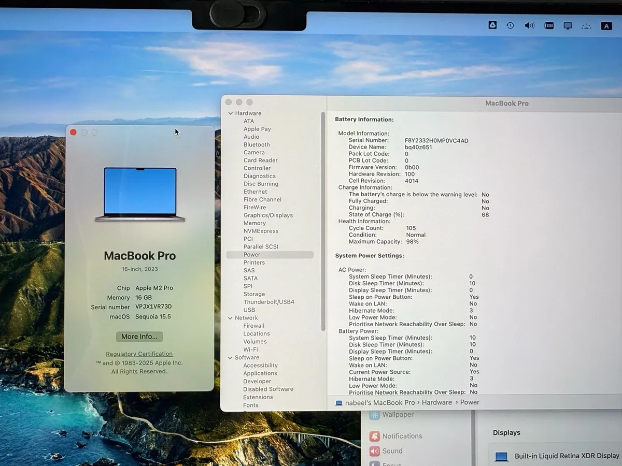This screenshot has width=622, height=466.
Task: Select Storage in the sidebar
Action: coord(254,294)
